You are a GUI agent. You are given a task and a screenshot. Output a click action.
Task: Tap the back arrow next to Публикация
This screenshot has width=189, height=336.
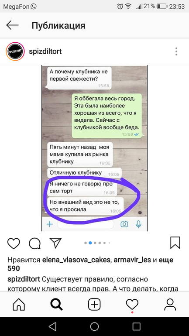[x=12, y=25]
